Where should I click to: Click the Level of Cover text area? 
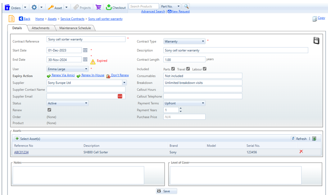(236, 175)
